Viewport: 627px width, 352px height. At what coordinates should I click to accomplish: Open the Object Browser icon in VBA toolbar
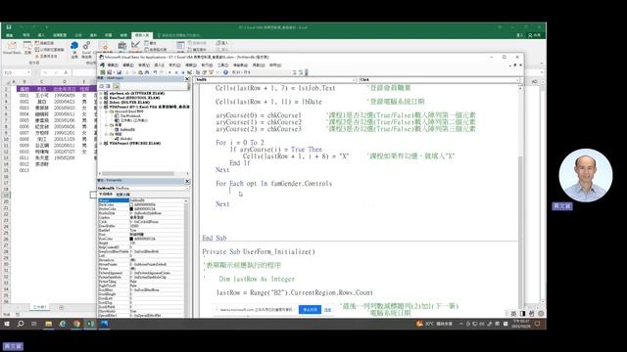click(x=211, y=72)
